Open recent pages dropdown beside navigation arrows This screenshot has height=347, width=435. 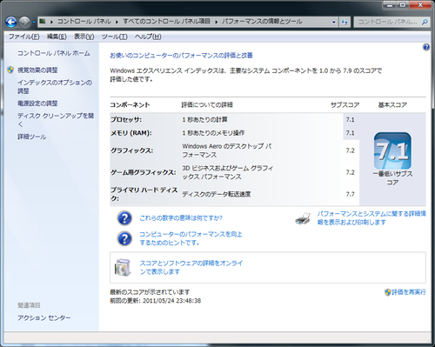click(34, 22)
